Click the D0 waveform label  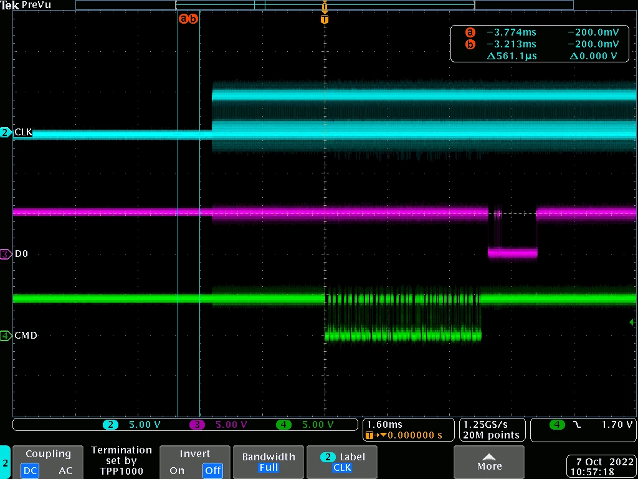pos(21,254)
